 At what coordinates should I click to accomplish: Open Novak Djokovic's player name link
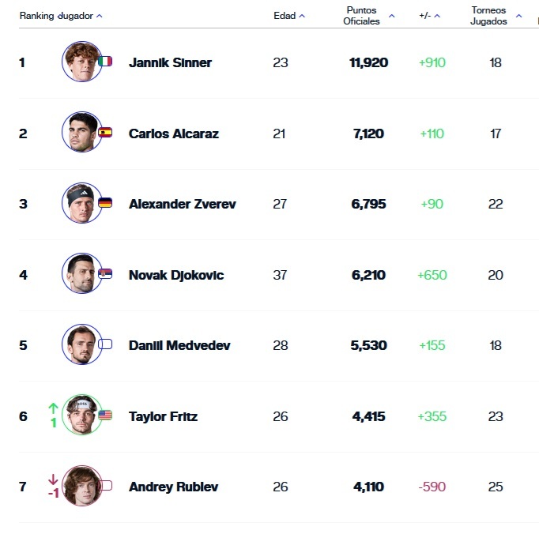[176, 275]
